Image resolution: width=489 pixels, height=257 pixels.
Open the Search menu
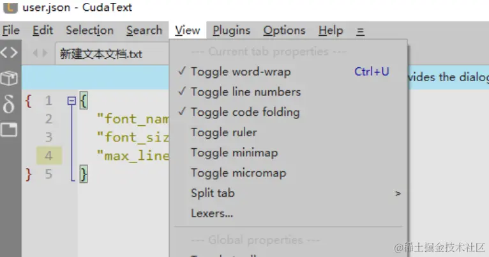click(x=144, y=31)
